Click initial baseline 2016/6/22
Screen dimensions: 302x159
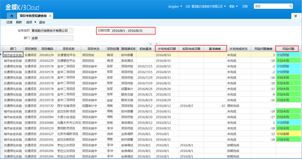coord(146,128)
